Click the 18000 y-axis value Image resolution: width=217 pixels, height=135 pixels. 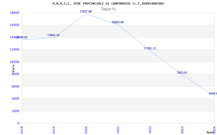tap(14, 13)
